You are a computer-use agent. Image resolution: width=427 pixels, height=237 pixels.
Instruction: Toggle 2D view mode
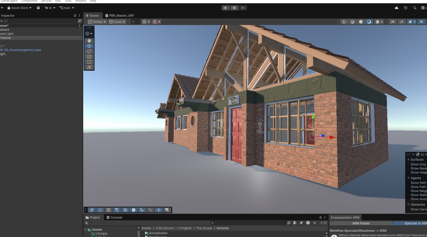(x=393, y=22)
